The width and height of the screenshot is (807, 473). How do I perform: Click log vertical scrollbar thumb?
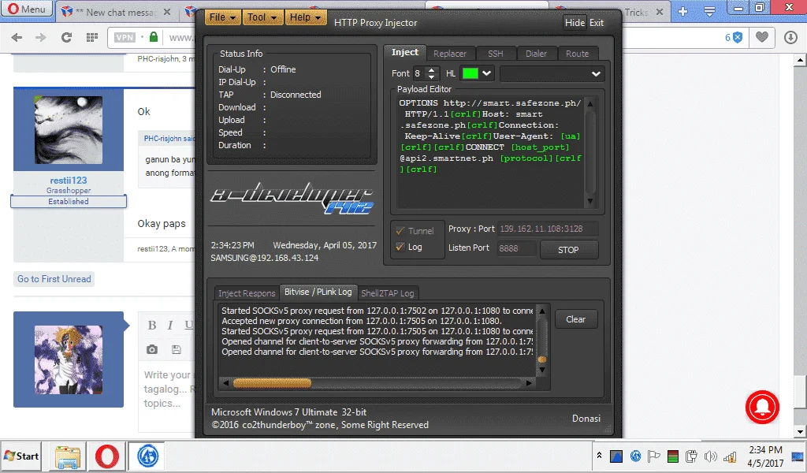coord(542,359)
